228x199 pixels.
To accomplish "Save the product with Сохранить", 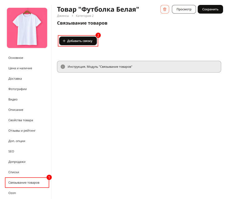I will [x=210, y=9].
